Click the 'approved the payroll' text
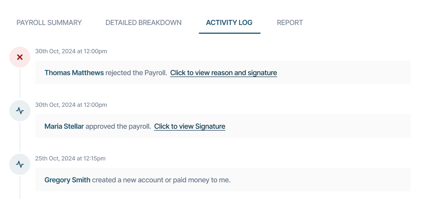This screenshot has height=199, width=422. [118, 127]
